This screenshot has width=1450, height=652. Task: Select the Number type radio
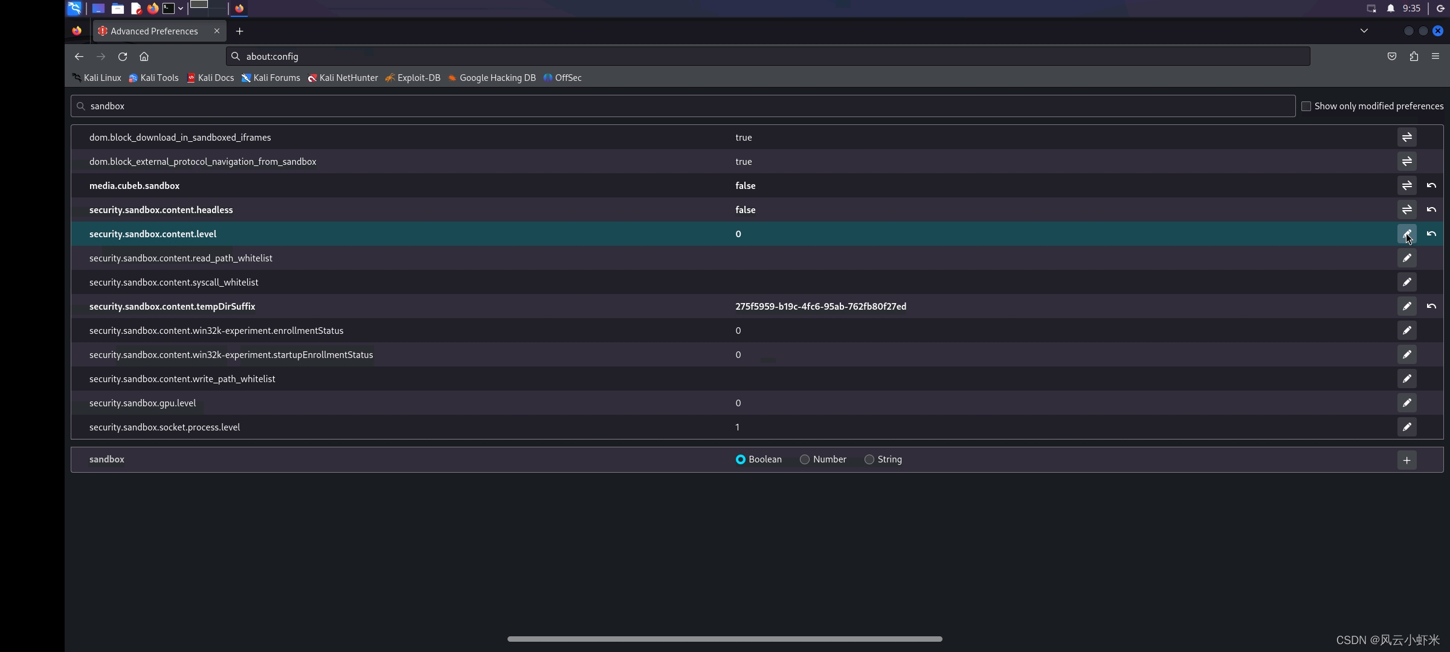[x=804, y=459]
